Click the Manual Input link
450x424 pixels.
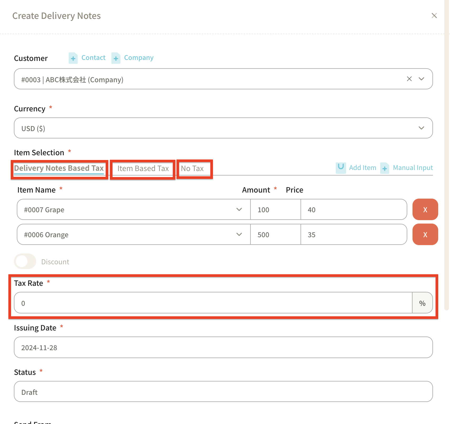pos(413,168)
